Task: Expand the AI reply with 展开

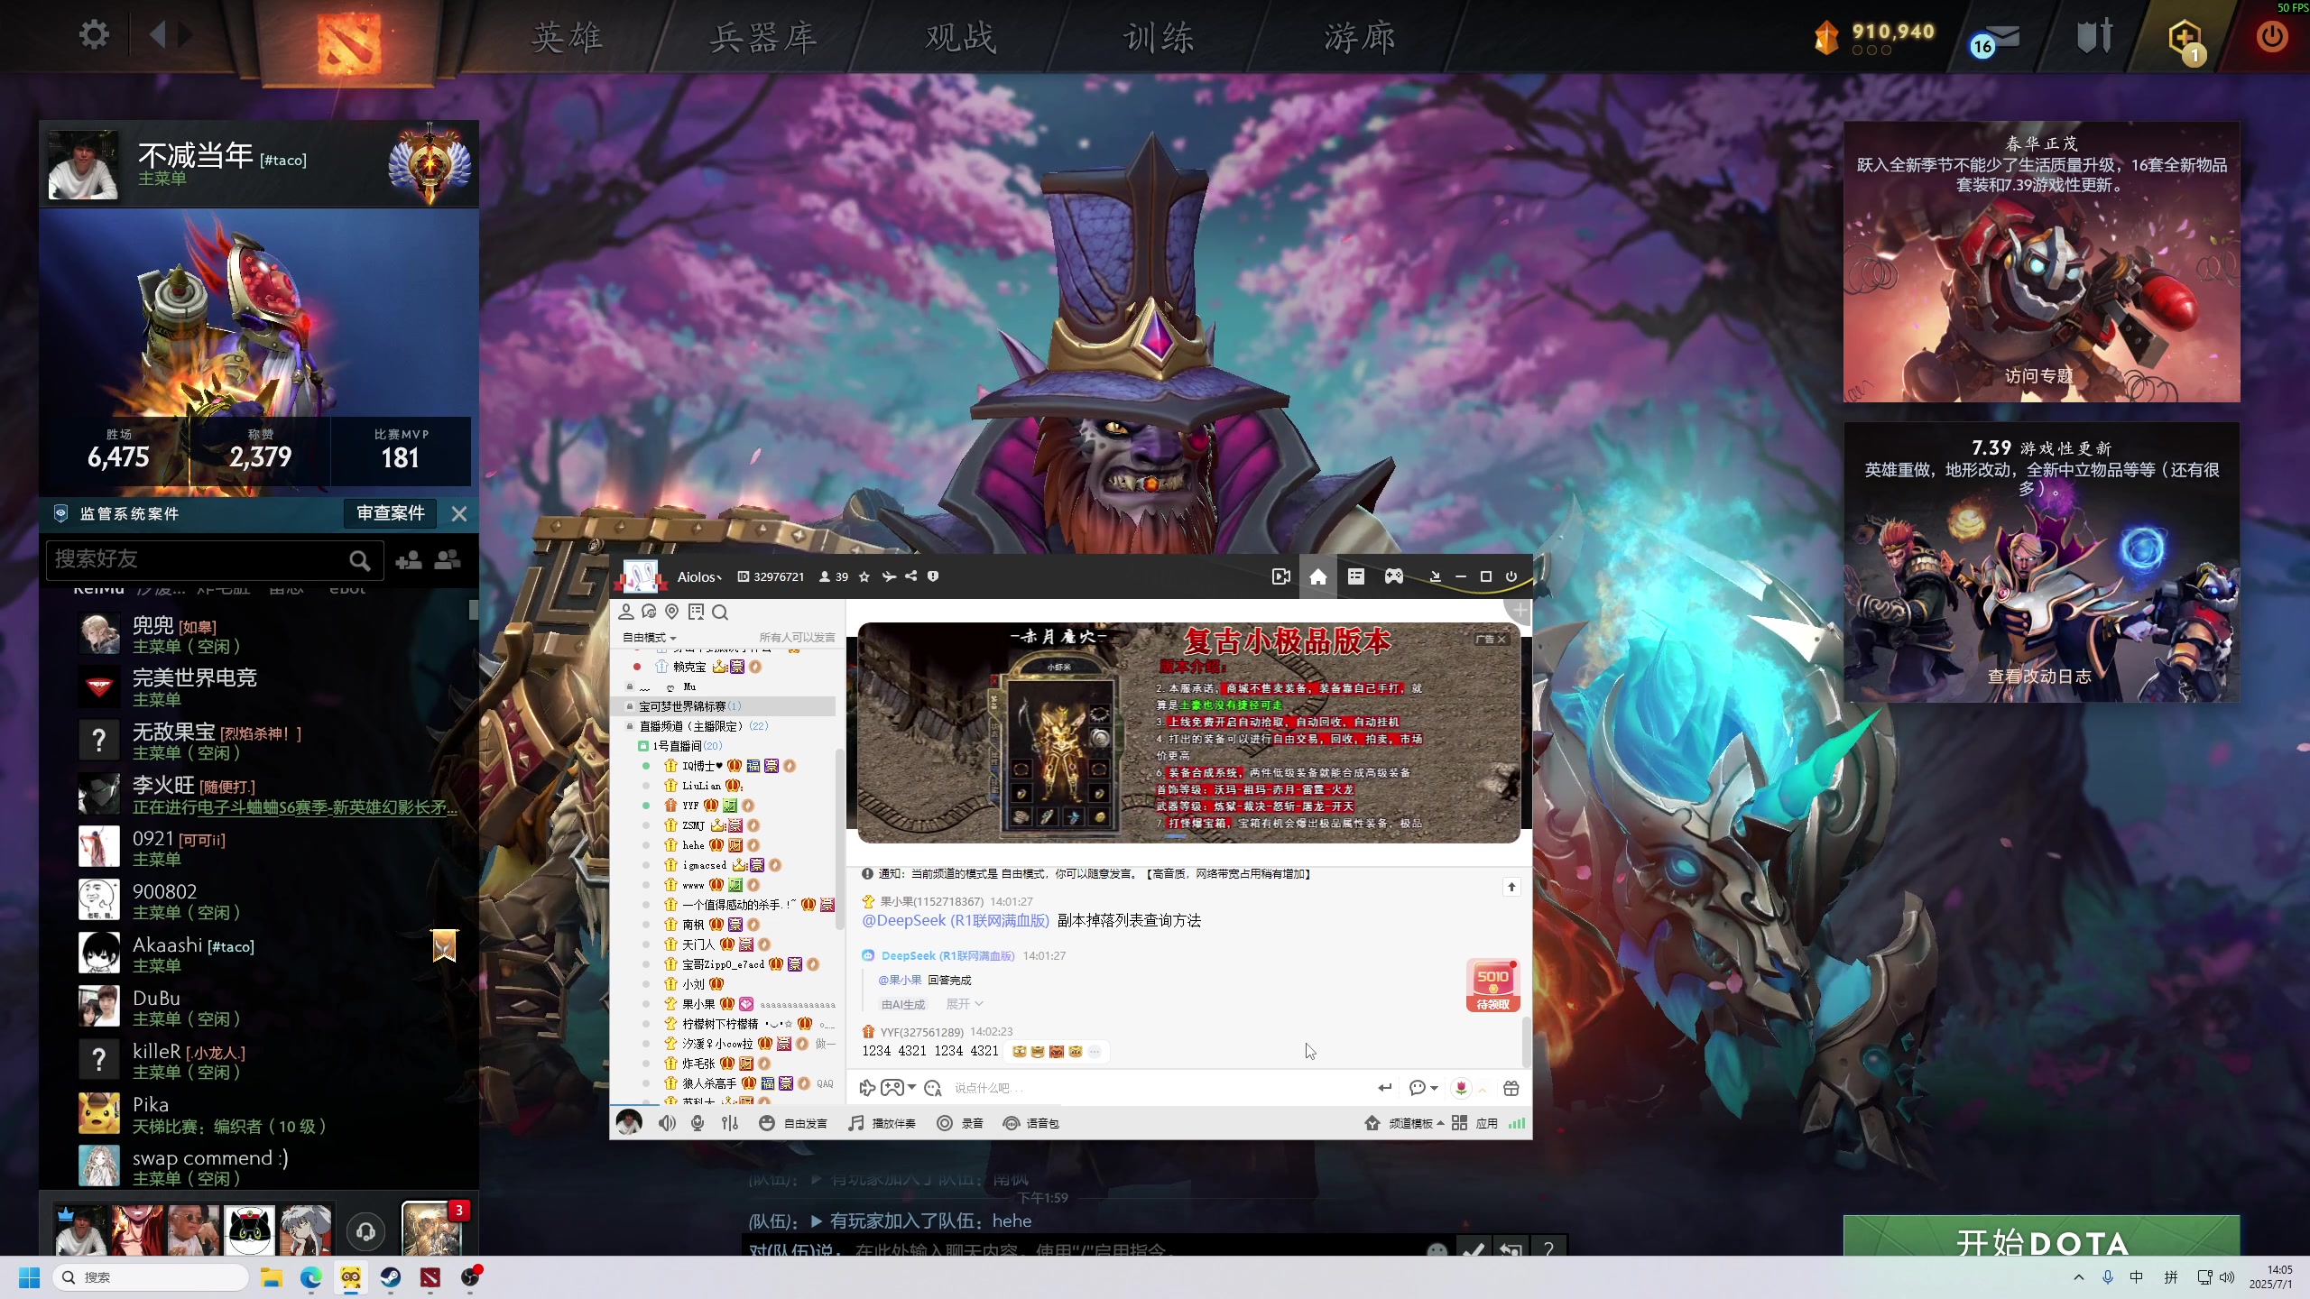Action: coord(964,1004)
